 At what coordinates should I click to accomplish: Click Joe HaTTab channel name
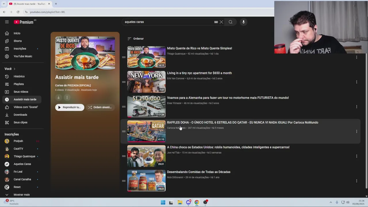[x=173, y=153]
